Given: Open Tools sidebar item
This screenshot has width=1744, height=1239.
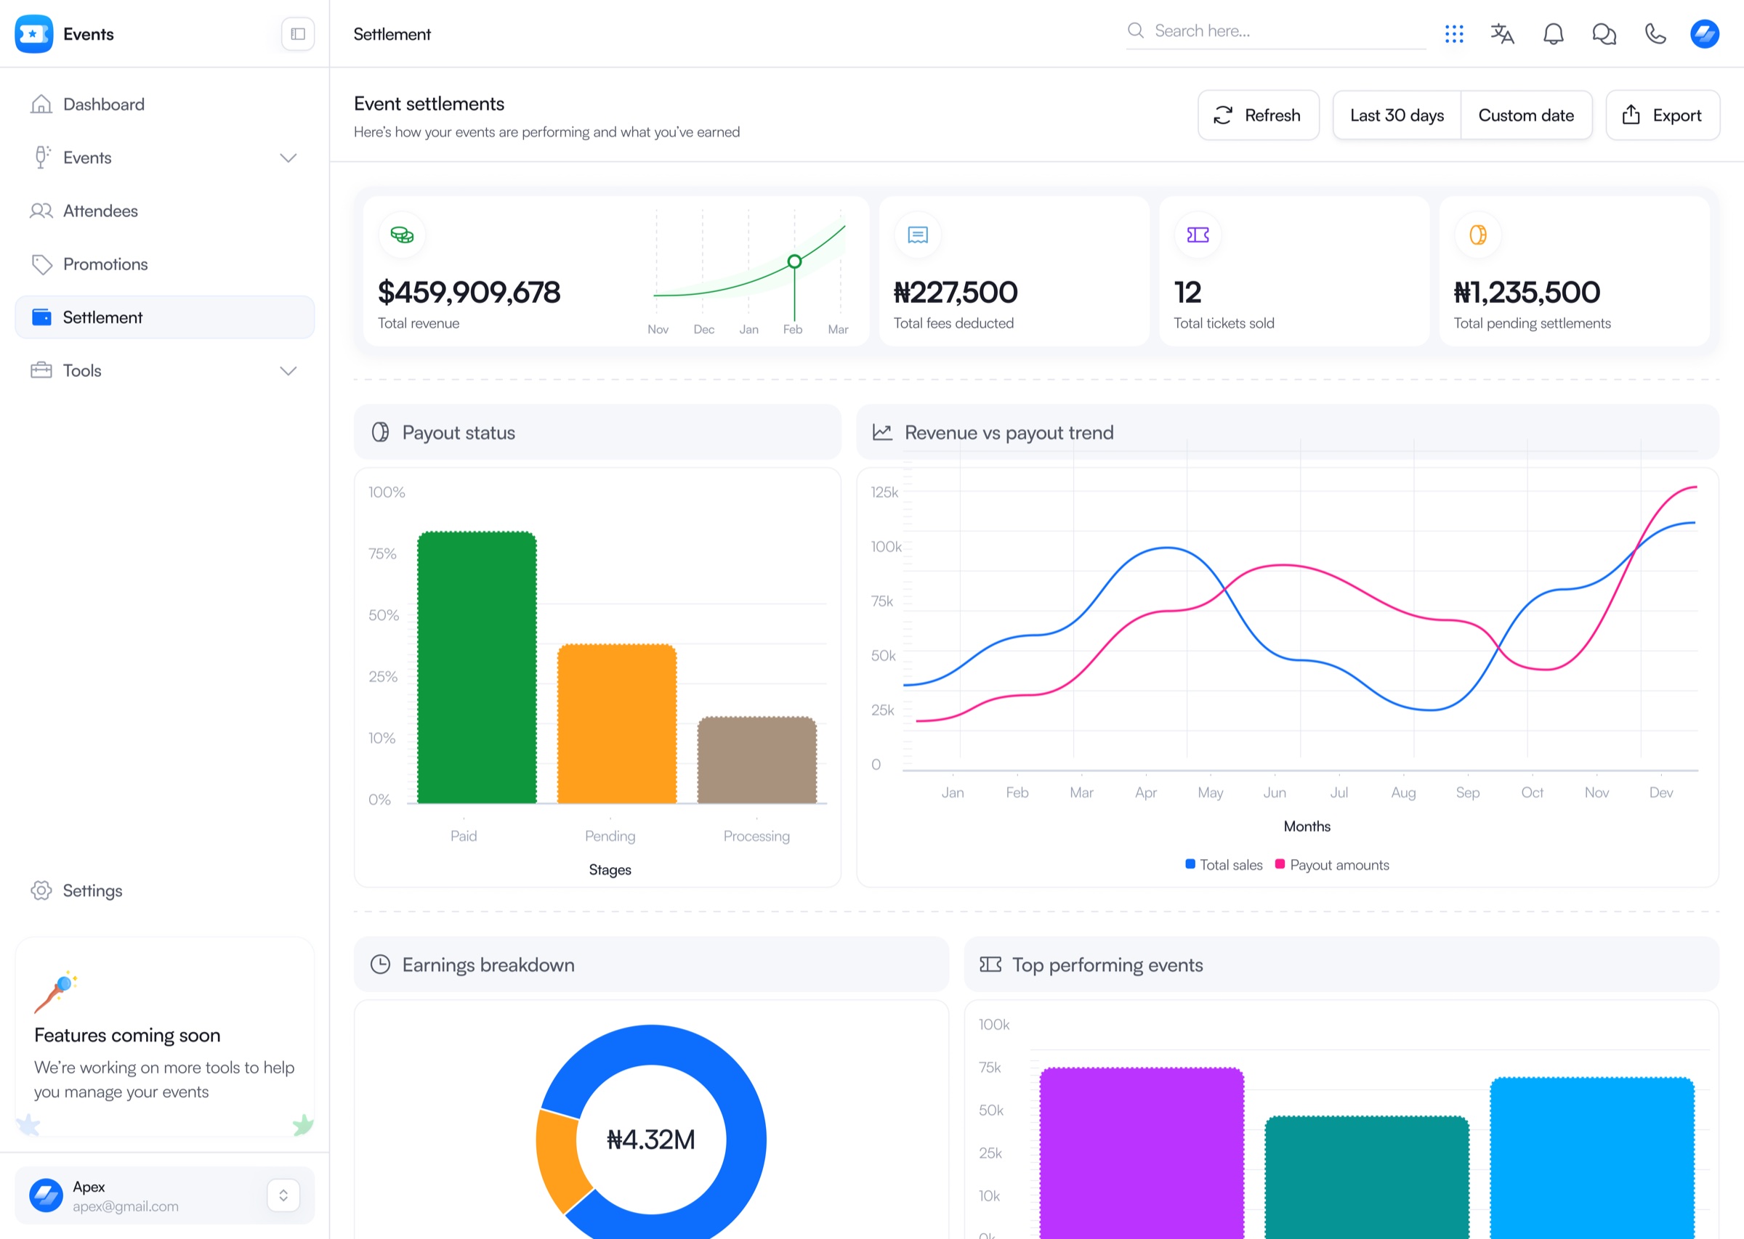Looking at the screenshot, I should coord(165,371).
